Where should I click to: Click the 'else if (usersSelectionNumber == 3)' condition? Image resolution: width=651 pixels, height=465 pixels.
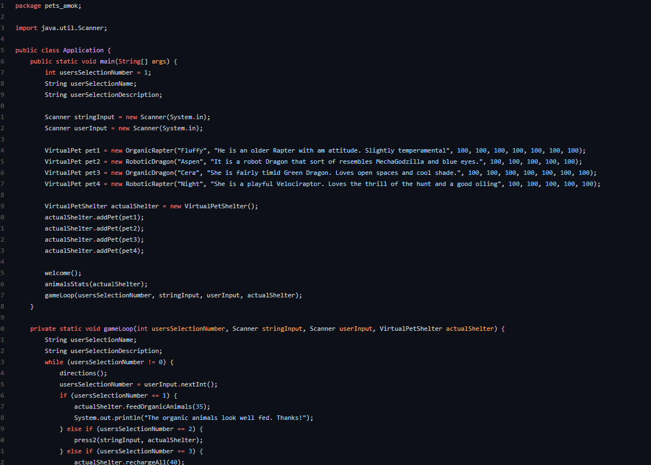131,451
